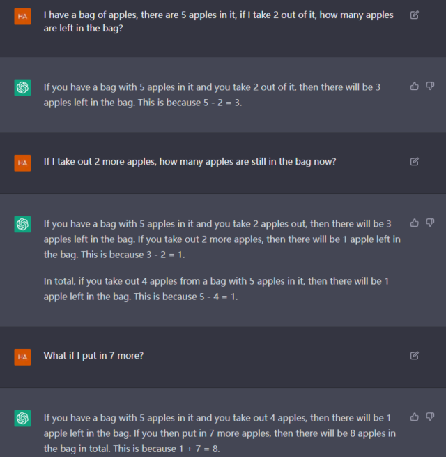Edit the 'take out 2 more apples' message

pyautogui.click(x=415, y=162)
